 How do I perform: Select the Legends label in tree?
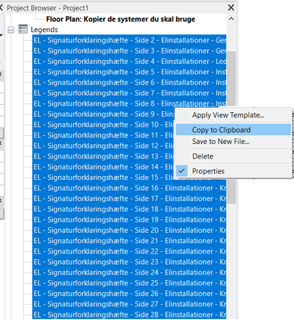44,30
